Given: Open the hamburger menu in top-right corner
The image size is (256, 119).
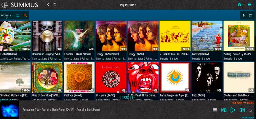Looking at the screenshot, I should 250,5.
